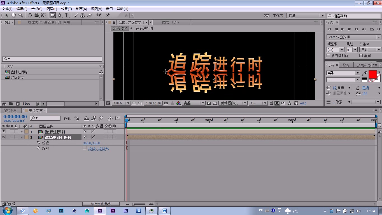
Task: Select the horizontal Type tool
Action: click(66, 15)
